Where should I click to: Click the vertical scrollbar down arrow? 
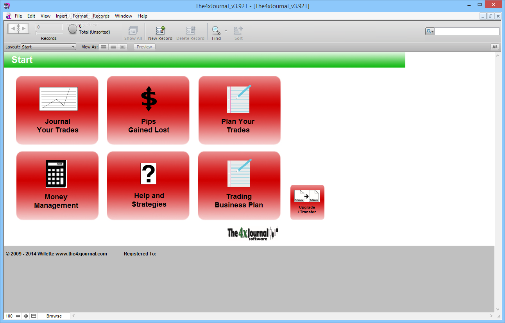coord(498,309)
